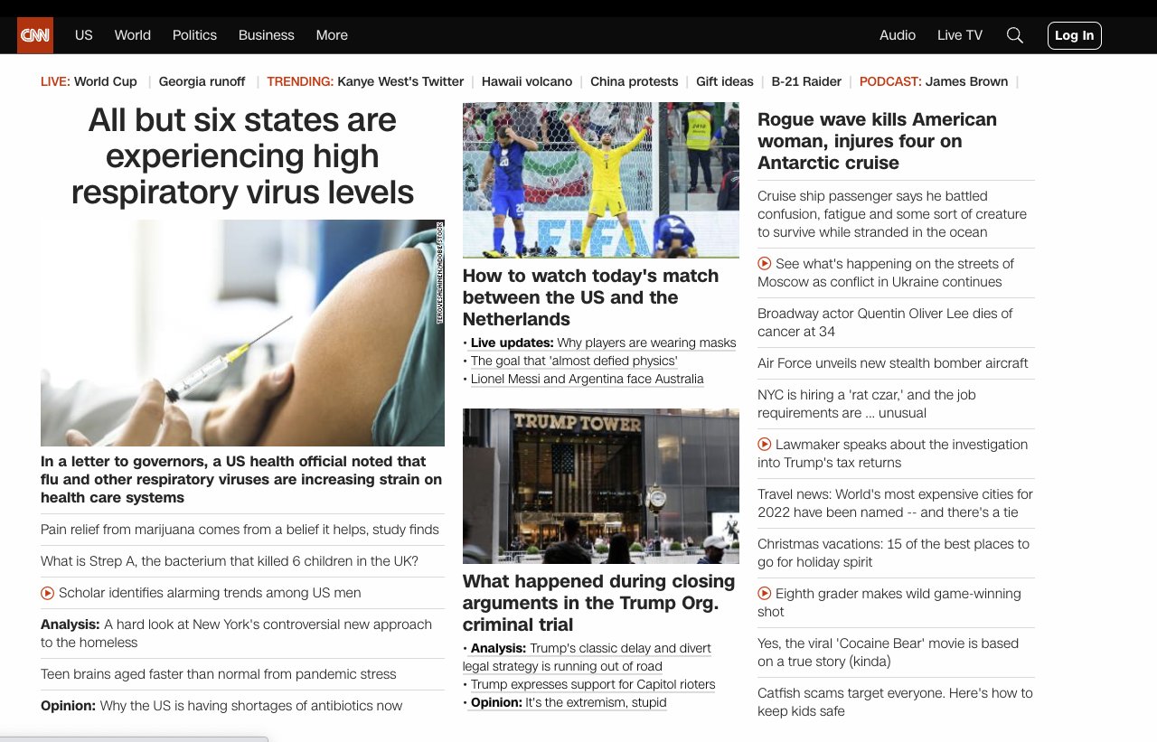The image size is (1157, 742).
Task: Open opinion It's the extremism, stupid
Action: (569, 702)
